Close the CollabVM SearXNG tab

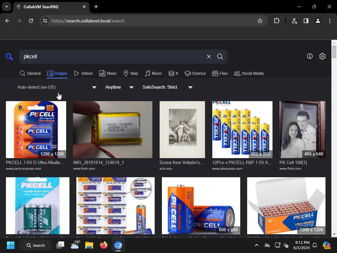(x=84, y=7)
